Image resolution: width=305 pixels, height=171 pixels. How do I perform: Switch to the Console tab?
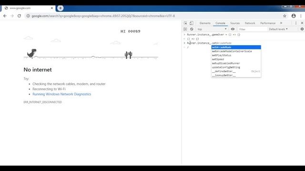(220, 23)
